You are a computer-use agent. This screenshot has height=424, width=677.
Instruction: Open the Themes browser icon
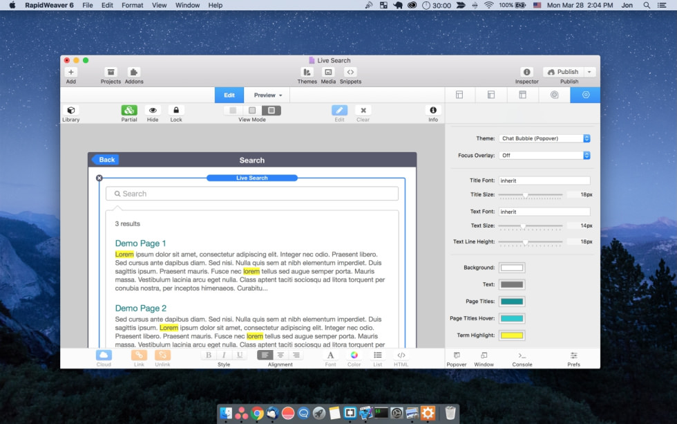coord(307,72)
